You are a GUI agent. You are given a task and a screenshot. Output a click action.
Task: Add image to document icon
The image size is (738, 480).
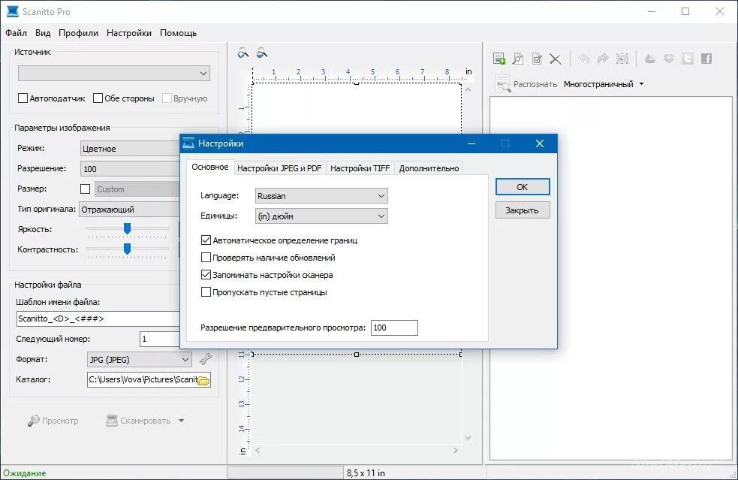(x=499, y=59)
